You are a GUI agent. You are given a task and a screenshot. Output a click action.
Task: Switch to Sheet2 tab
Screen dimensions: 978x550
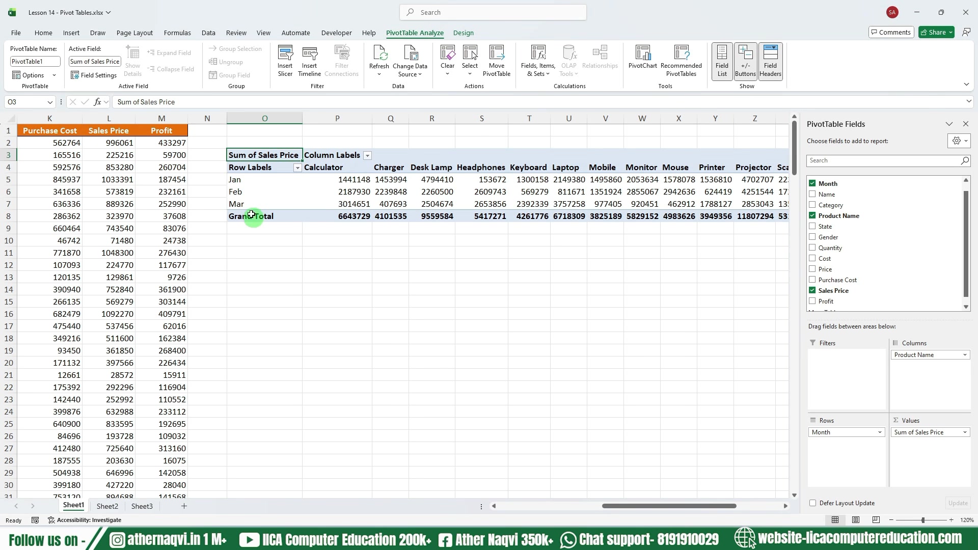point(107,506)
